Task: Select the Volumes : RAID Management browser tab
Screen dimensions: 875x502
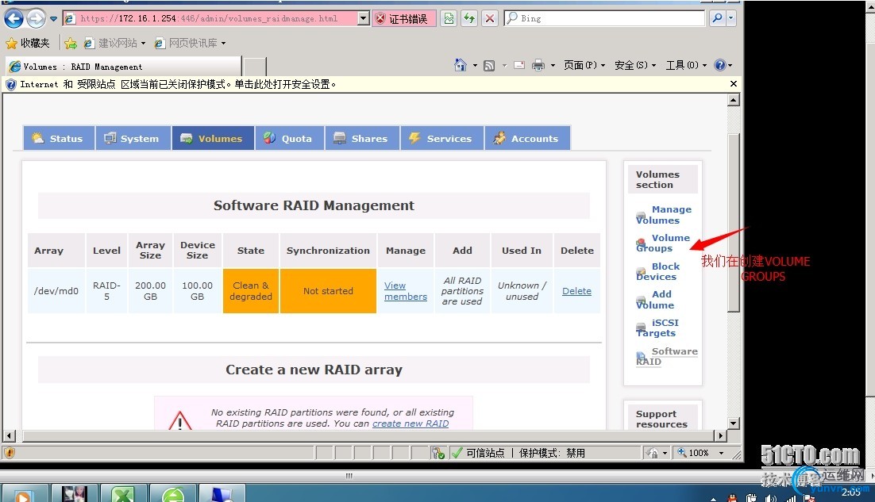Action: click(x=124, y=67)
